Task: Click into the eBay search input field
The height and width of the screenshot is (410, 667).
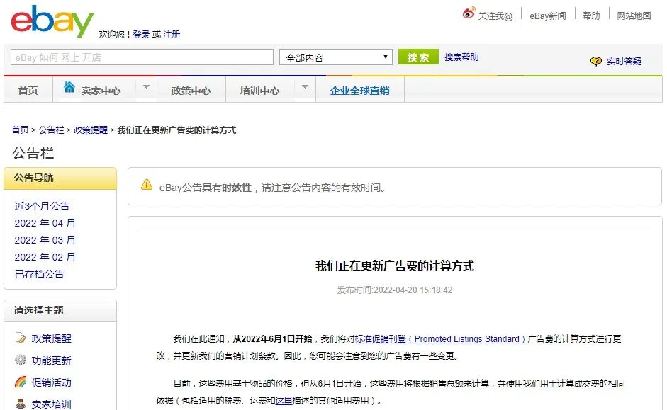Action: (142, 57)
